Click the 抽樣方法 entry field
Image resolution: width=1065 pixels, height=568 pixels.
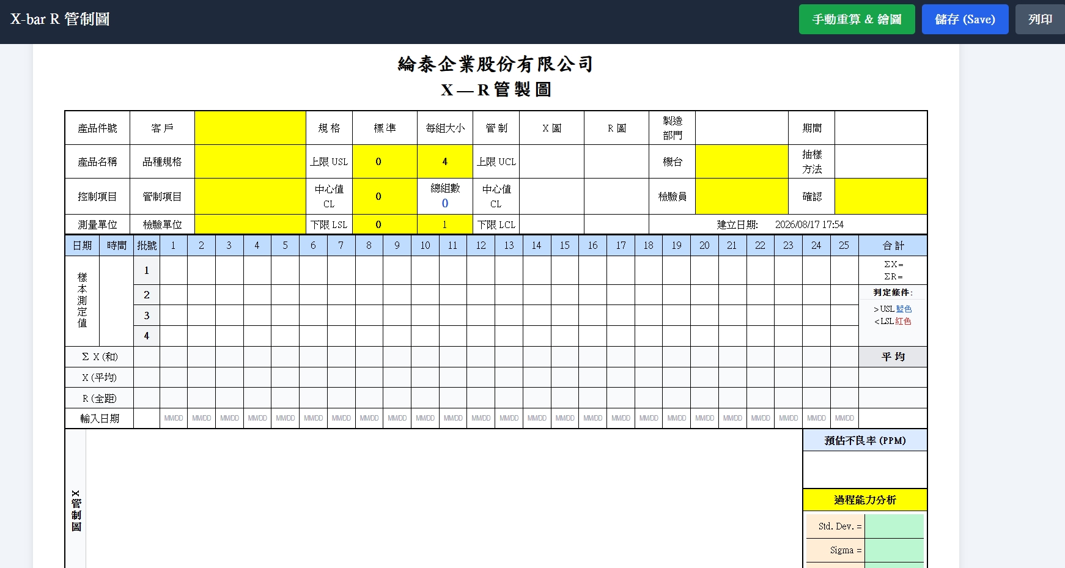click(881, 161)
